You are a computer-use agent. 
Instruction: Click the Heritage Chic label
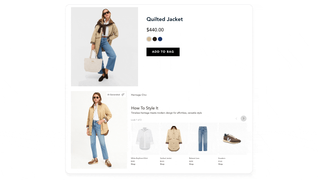click(x=139, y=95)
